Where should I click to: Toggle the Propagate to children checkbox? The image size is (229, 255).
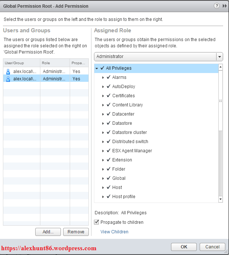point(97,222)
